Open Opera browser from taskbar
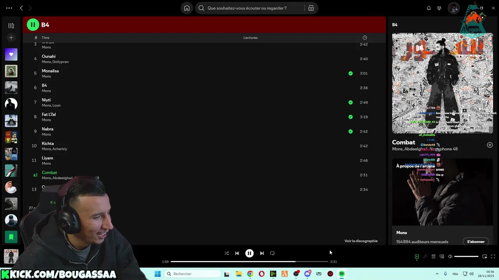Image resolution: width=499 pixels, height=280 pixels. [x=262, y=274]
